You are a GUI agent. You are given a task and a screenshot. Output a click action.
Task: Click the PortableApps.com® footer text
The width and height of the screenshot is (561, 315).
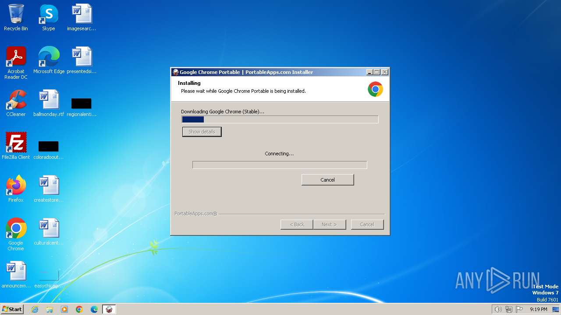(196, 213)
